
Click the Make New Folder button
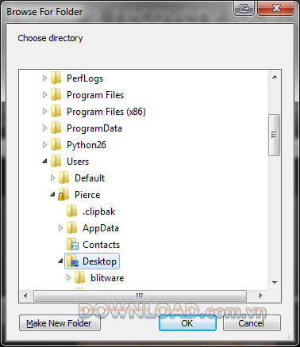pyautogui.click(x=60, y=323)
